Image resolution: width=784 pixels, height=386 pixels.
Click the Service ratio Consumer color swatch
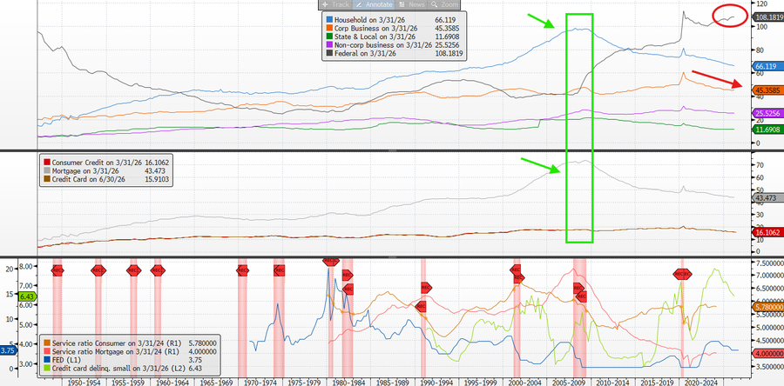[x=46, y=343]
